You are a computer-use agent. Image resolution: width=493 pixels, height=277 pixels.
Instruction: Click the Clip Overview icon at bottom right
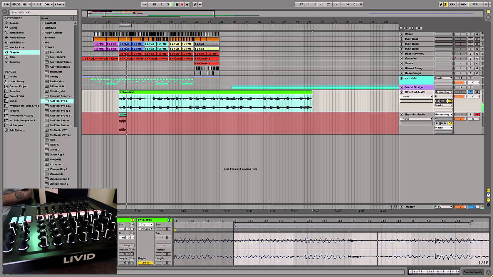434,272
